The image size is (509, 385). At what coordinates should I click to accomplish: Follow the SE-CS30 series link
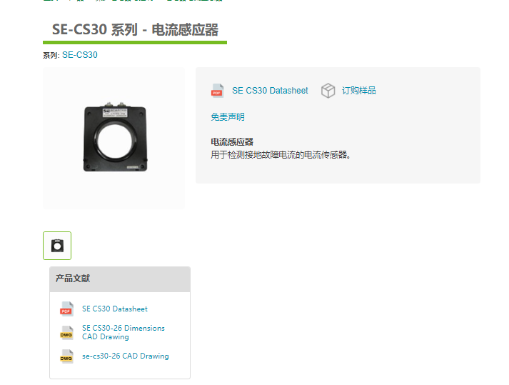[x=79, y=55]
